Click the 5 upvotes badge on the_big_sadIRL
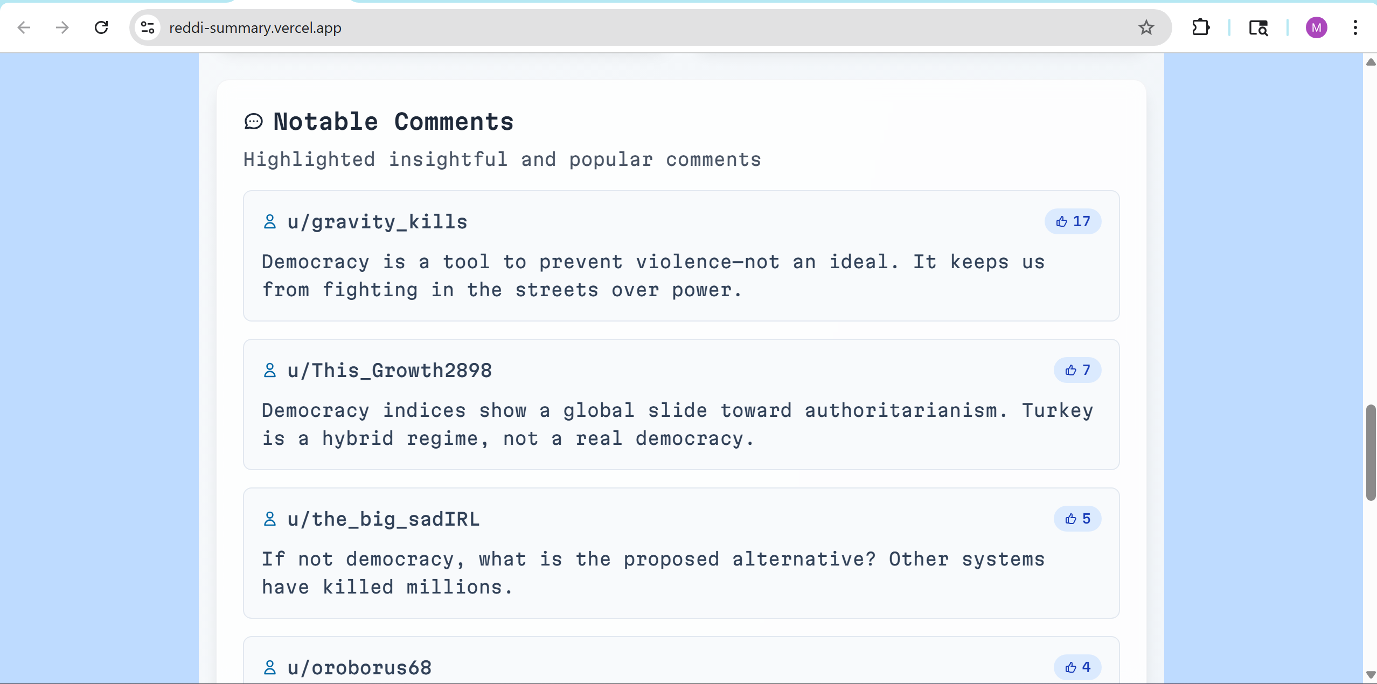 (x=1077, y=519)
